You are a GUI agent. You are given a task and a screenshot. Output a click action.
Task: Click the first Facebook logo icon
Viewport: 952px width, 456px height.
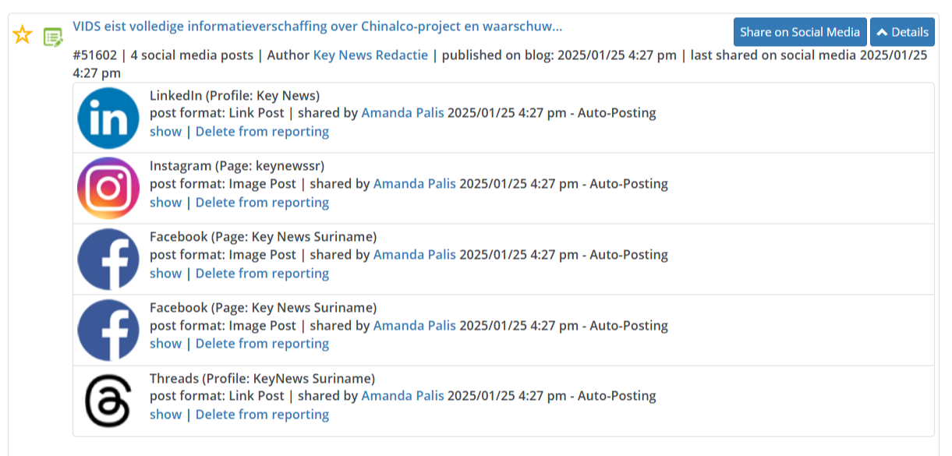click(x=108, y=260)
